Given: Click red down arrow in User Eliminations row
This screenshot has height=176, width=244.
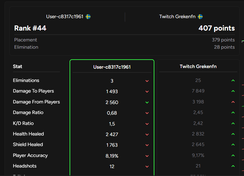Looking at the screenshot, I should (147, 81).
